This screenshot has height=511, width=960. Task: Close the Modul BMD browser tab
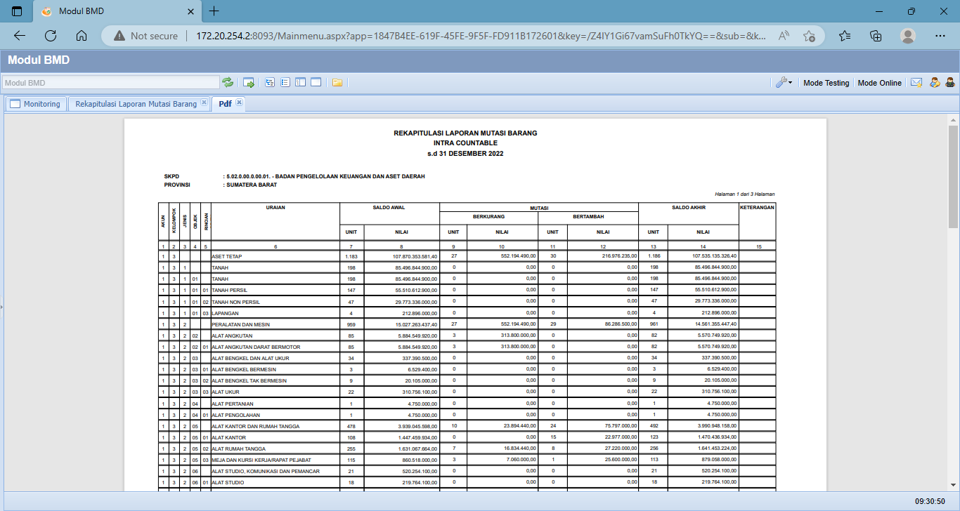[x=189, y=12]
